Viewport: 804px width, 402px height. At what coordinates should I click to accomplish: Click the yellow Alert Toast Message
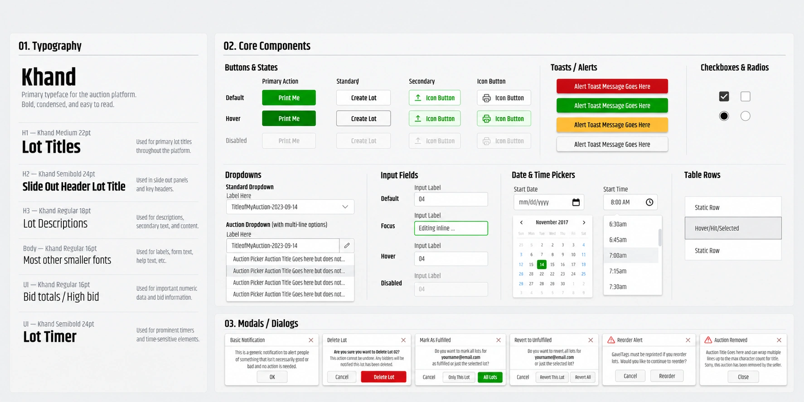612,125
